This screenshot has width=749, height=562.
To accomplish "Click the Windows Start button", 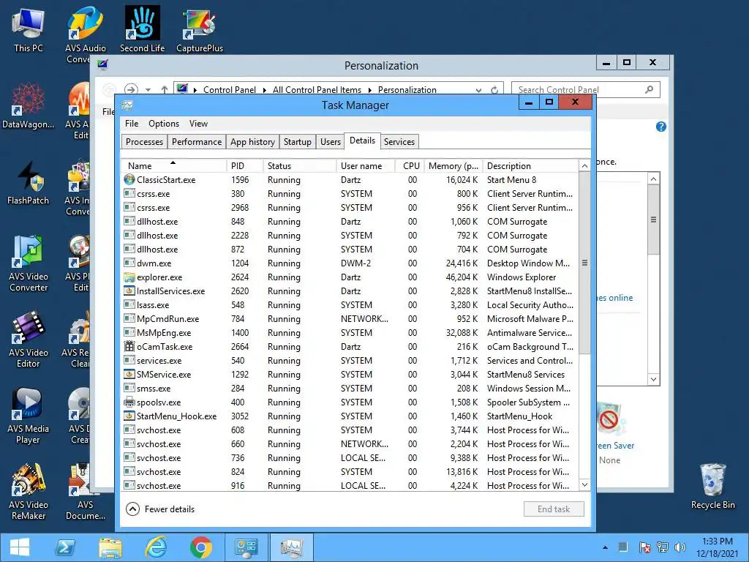I will pos(20,547).
